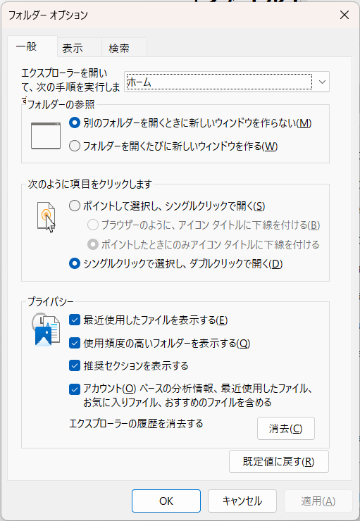Close the フォルダー オプション dialog

click(345, 15)
